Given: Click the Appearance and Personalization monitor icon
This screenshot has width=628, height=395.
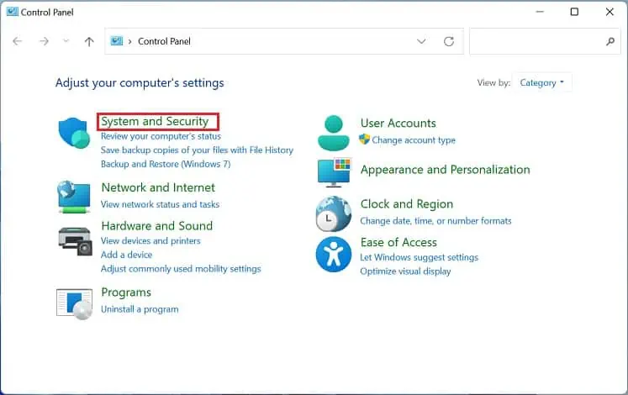Looking at the screenshot, I should click(x=334, y=172).
